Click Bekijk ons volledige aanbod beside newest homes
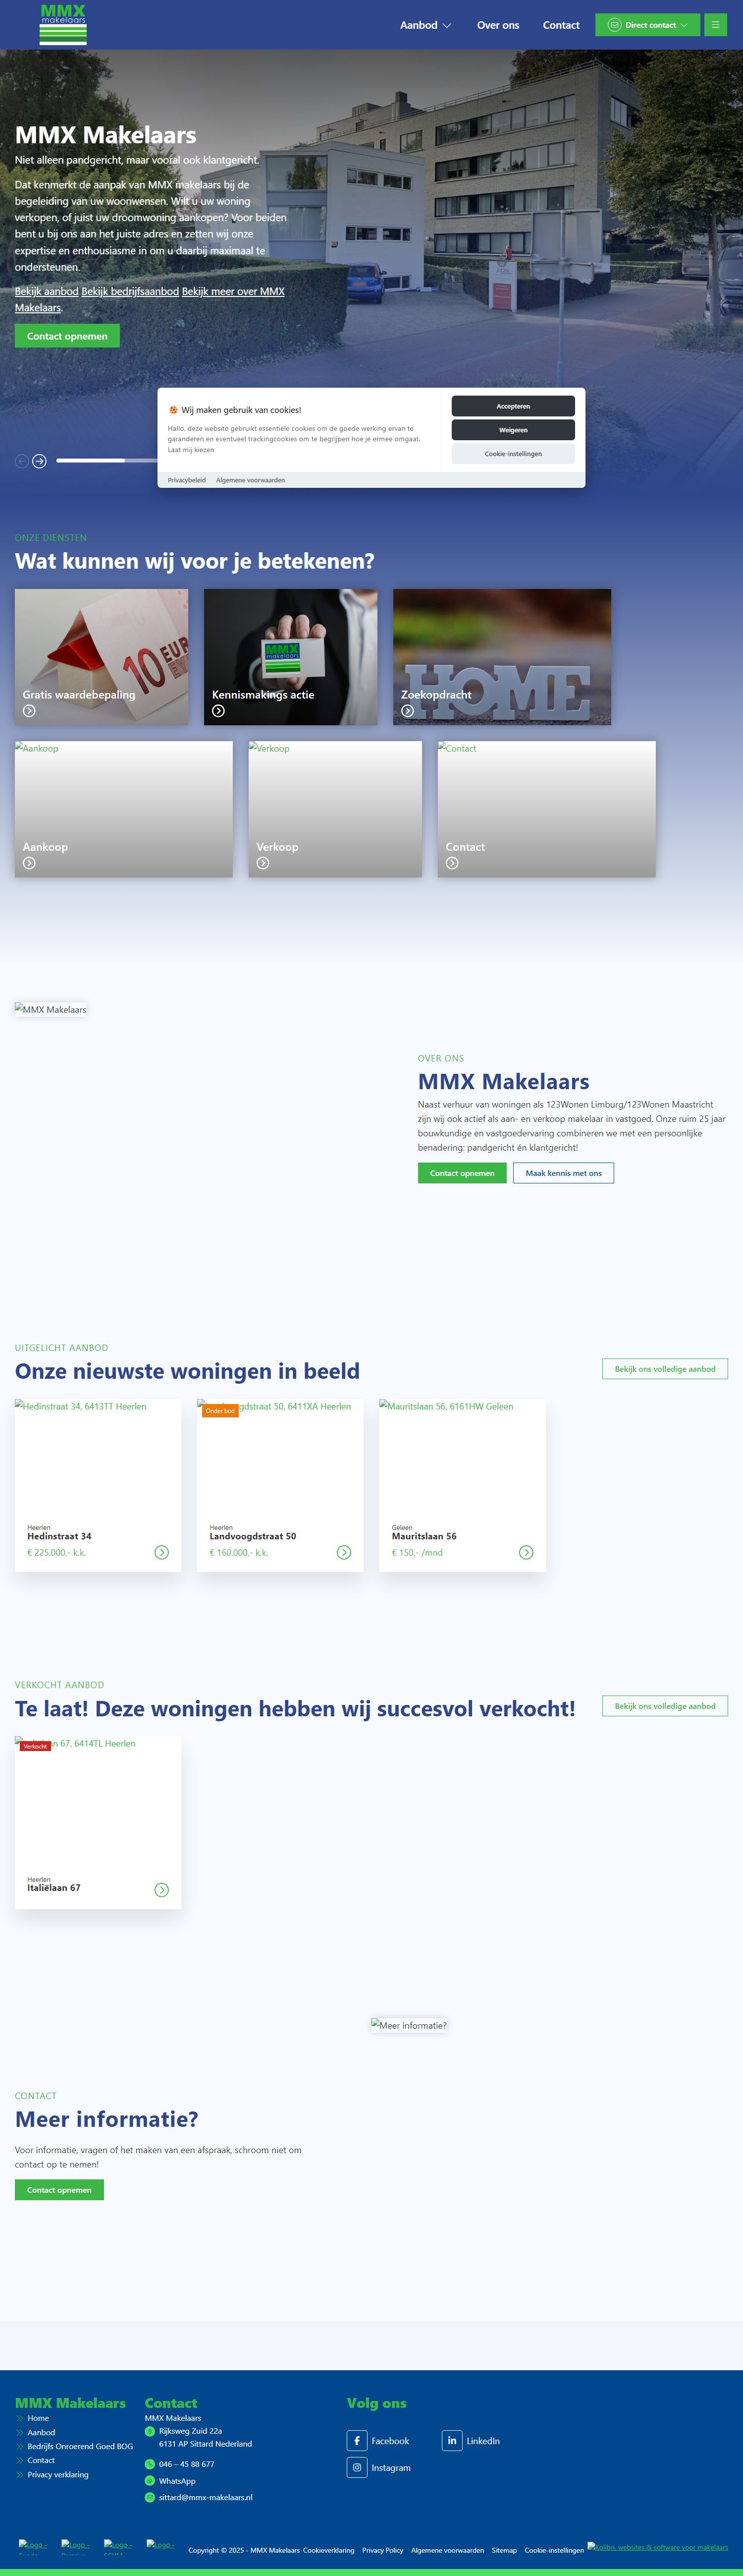The height and width of the screenshot is (2576, 743). tap(665, 1369)
